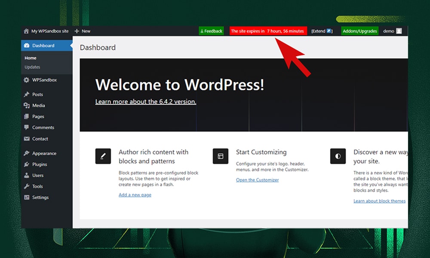Viewport: 430px width, 258px height.
Task: Open the demo user account menu
Action: (x=393, y=31)
